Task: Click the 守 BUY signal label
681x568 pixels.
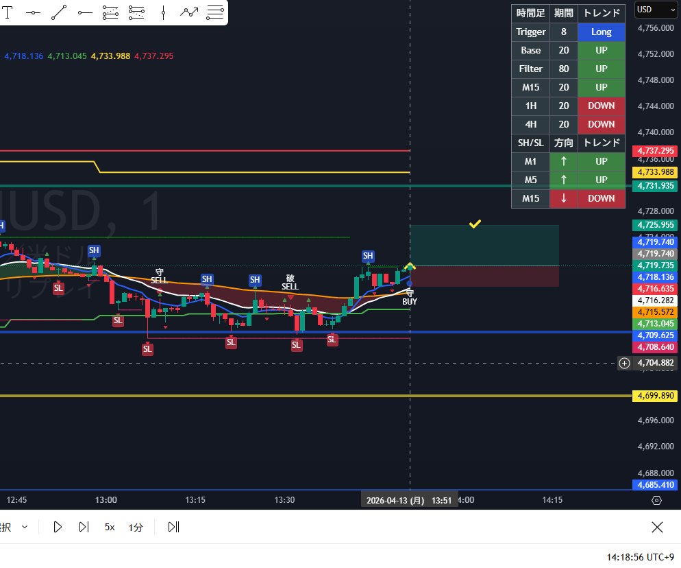Action: point(410,298)
